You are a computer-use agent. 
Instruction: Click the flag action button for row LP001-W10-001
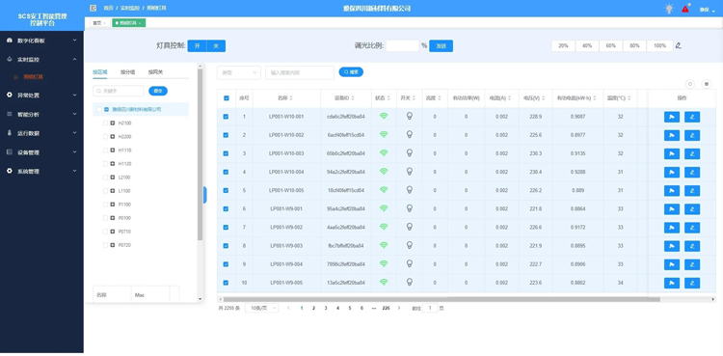pyautogui.click(x=672, y=117)
